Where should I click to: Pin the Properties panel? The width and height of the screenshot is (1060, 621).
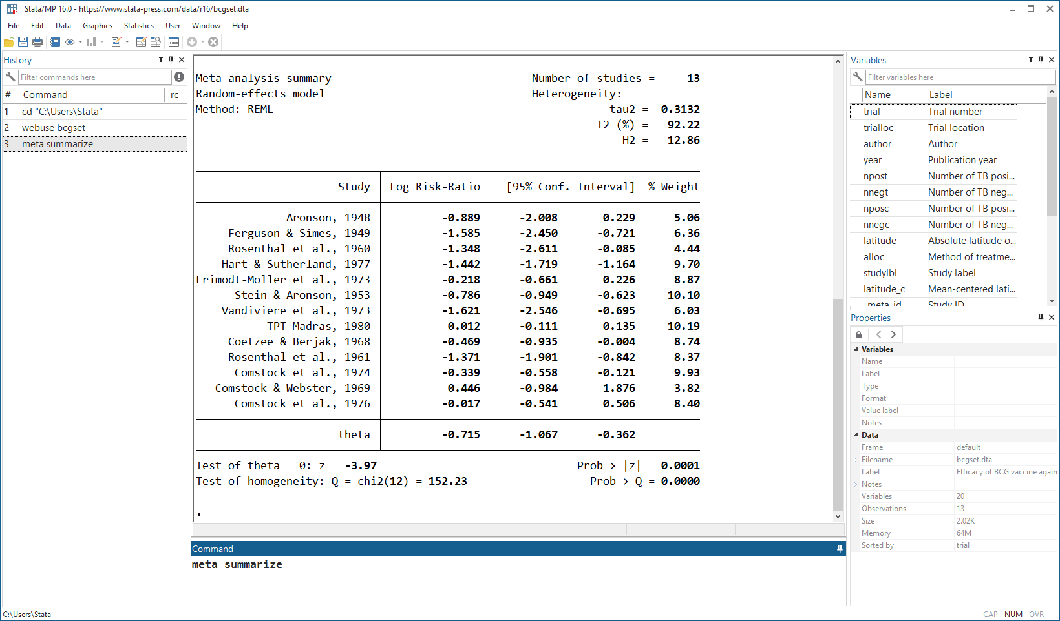1041,317
